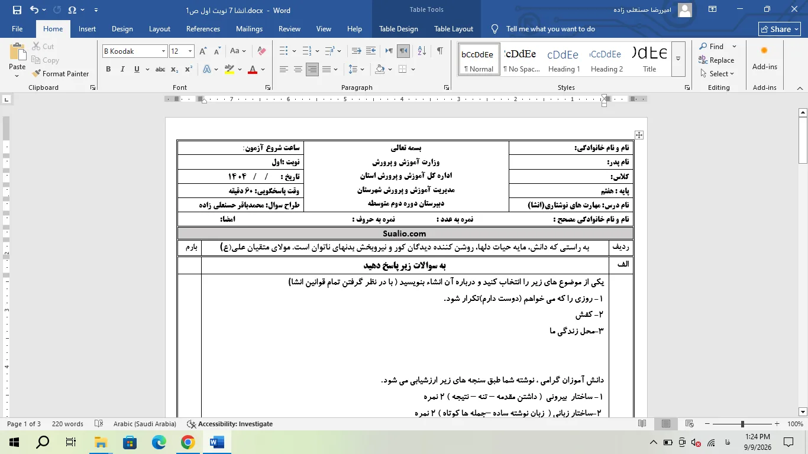Open the Styles pane launcher

pyautogui.click(x=687, y=87)
